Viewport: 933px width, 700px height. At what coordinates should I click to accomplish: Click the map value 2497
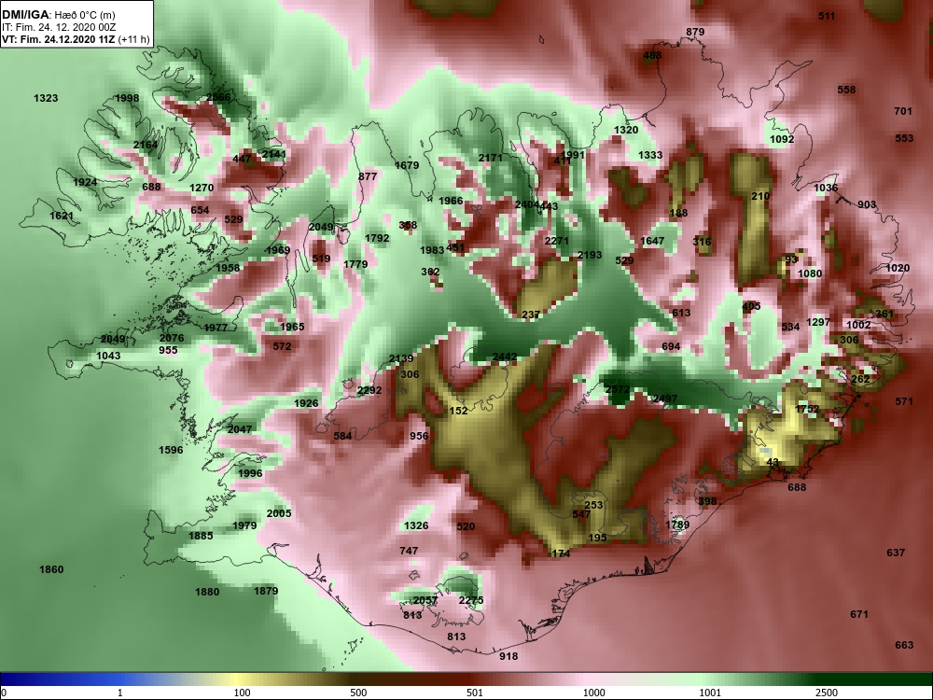[664, 399]
